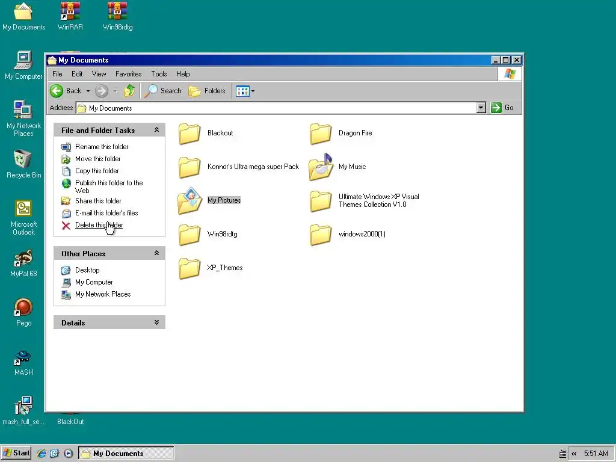Click the Forward arrow icon
616x462 pixels.
(x=101, y=91)
